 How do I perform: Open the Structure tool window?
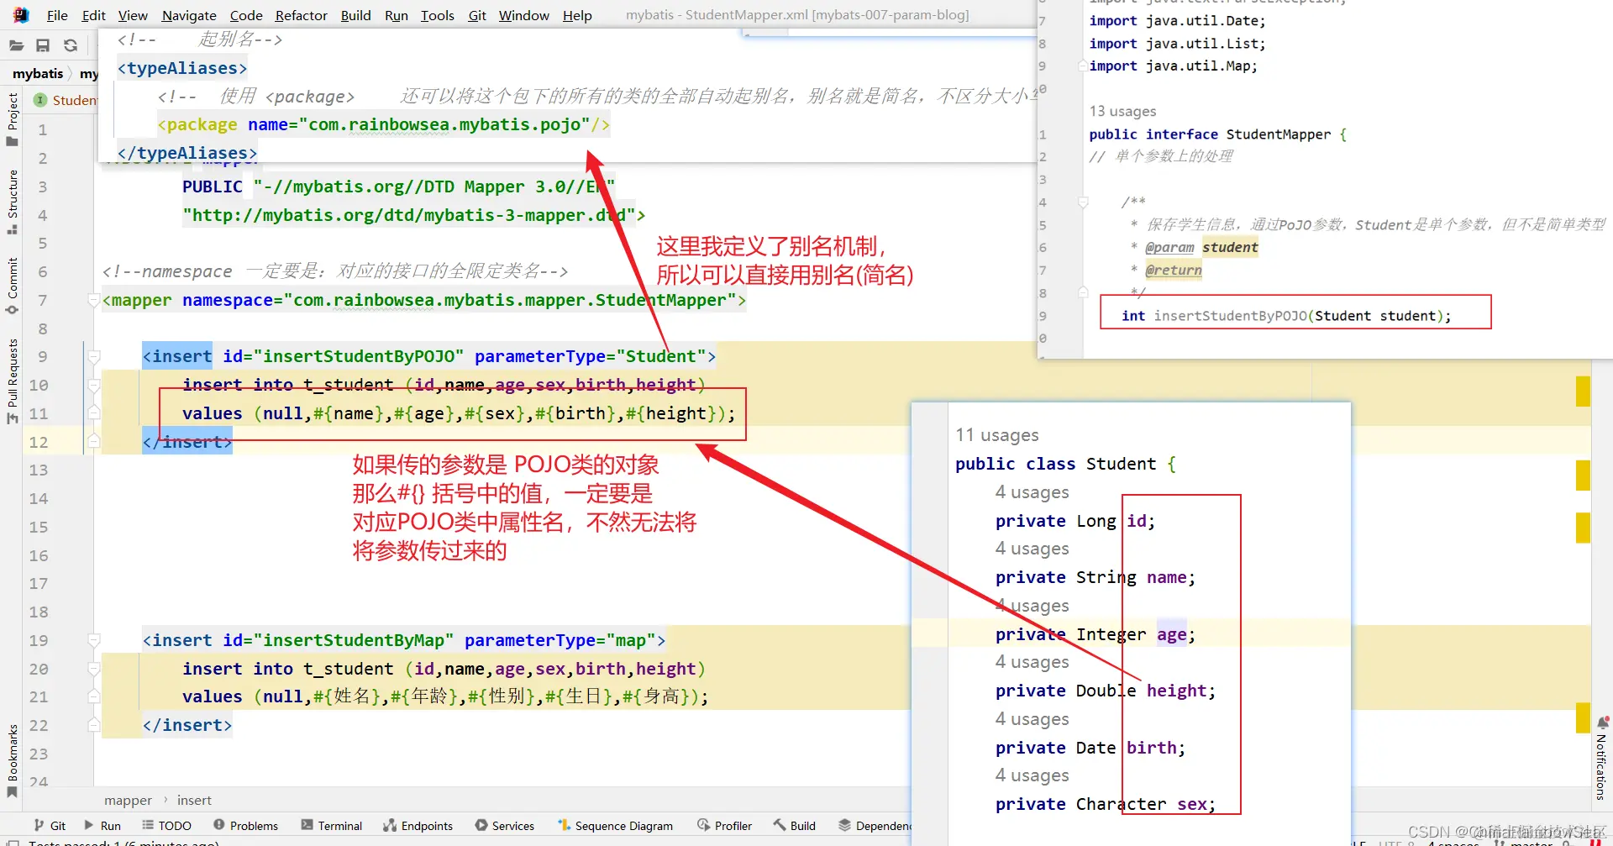point(12,202)
